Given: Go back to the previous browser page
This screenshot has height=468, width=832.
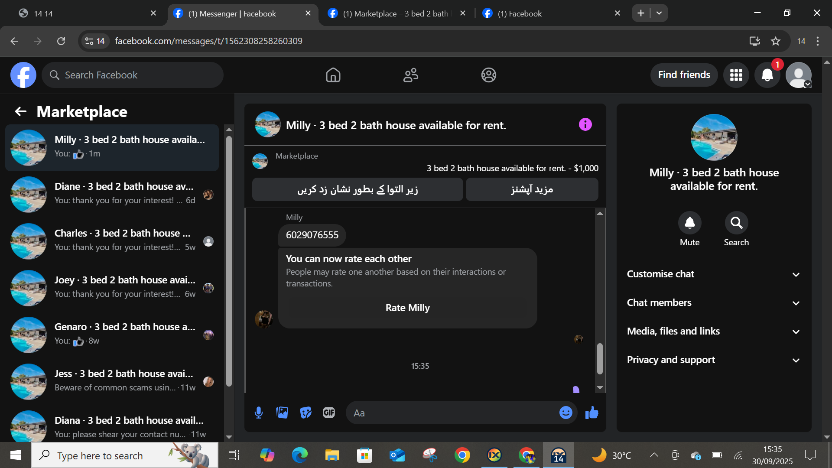Looking at the screenshot, I should 14,41.
